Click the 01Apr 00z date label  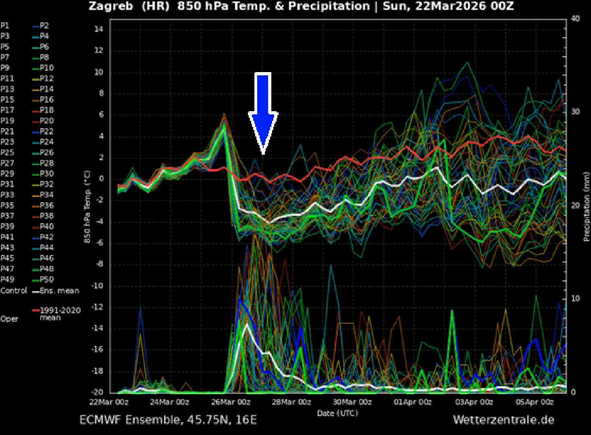click(x=412, y=402)
